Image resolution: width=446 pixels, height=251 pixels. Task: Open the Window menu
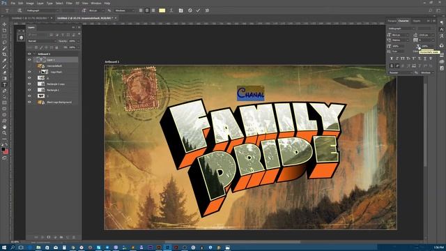tap(96, 3)
